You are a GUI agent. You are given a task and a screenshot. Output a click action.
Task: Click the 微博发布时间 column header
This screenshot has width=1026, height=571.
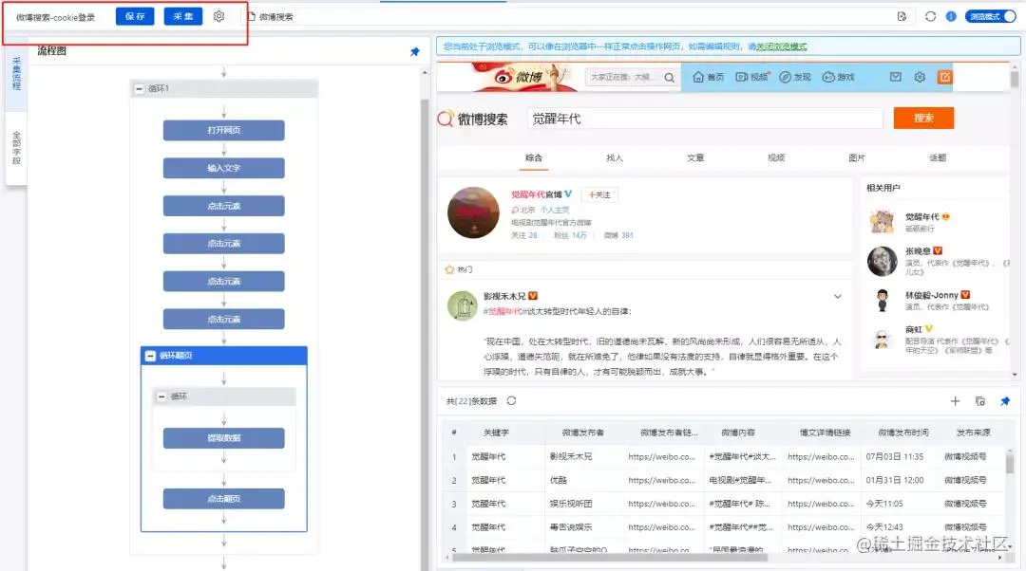[903, 433]
